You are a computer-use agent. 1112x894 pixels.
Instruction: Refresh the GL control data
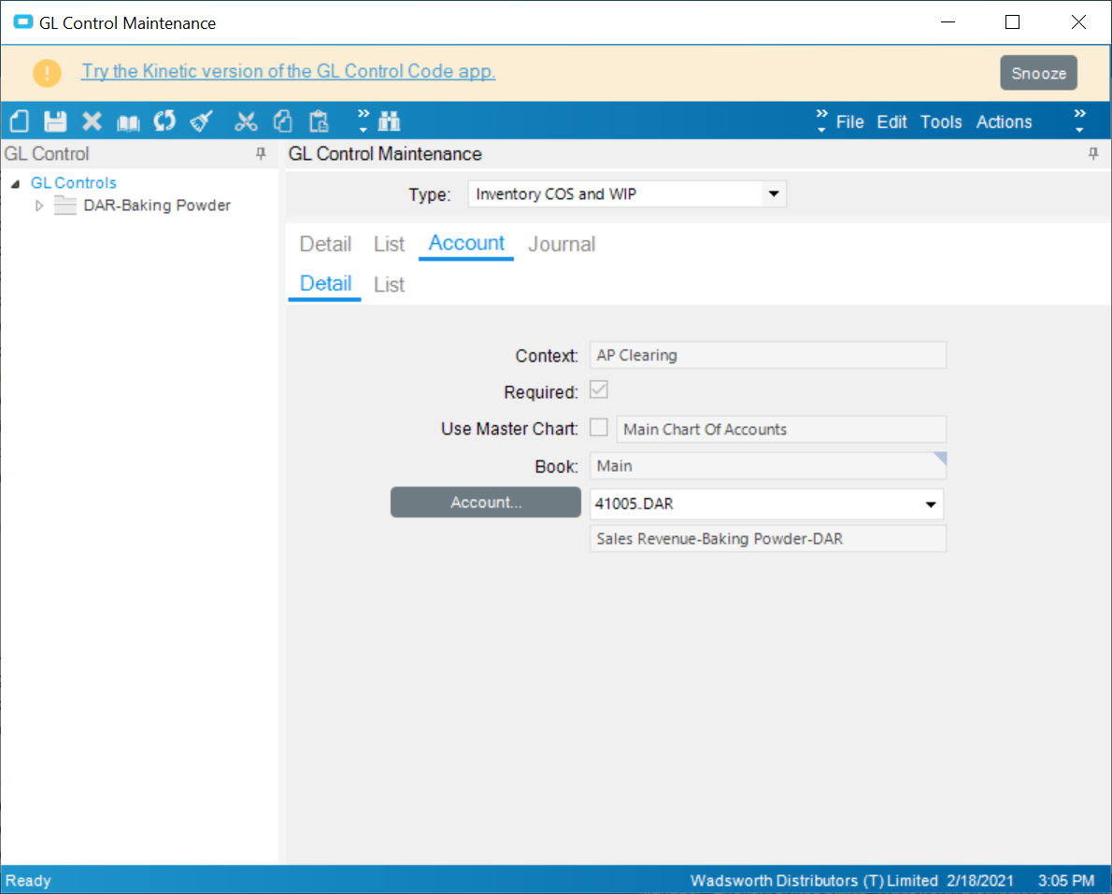[x=164, y=121]
